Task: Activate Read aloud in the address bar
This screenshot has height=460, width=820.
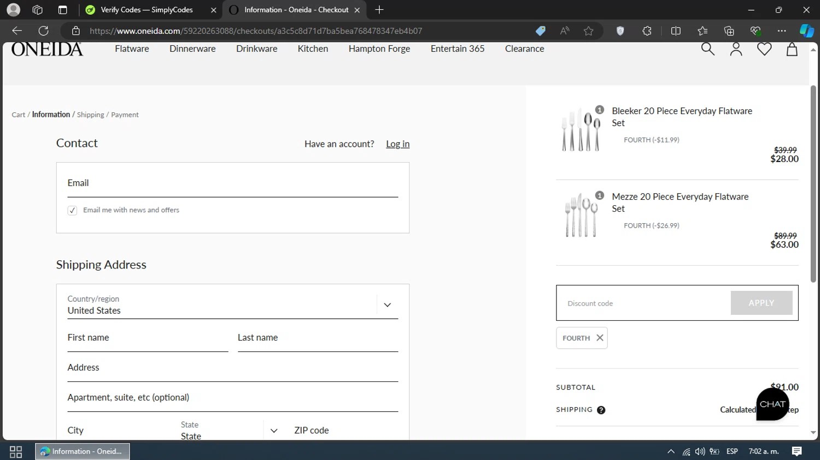Action: (x=565, y=31)
